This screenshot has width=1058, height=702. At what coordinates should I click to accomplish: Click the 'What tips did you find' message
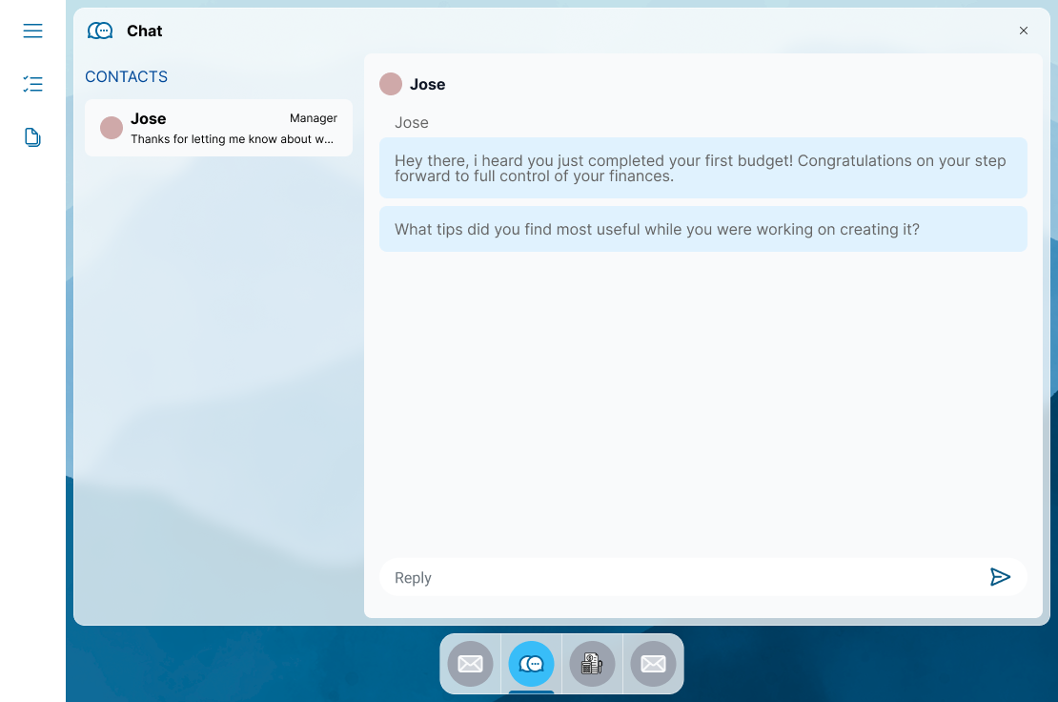tap(703, 230)
